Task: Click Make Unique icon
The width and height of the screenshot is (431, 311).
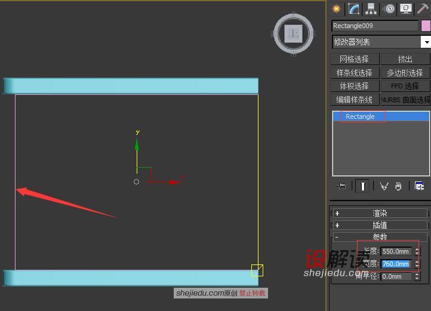Action: point(384,186)
